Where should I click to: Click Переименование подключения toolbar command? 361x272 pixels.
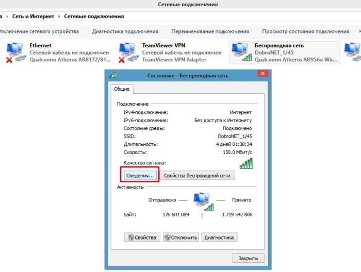[210, 31]
